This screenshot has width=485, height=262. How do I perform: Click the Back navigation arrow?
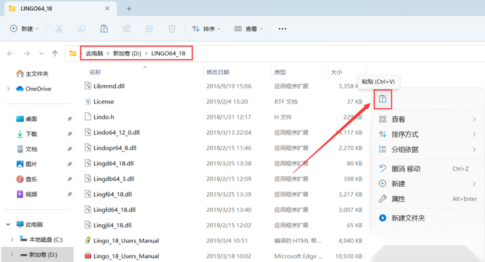10,53
